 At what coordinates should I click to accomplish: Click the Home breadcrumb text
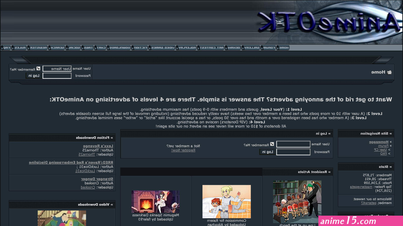pyautogui.click(x=378, y=72)
